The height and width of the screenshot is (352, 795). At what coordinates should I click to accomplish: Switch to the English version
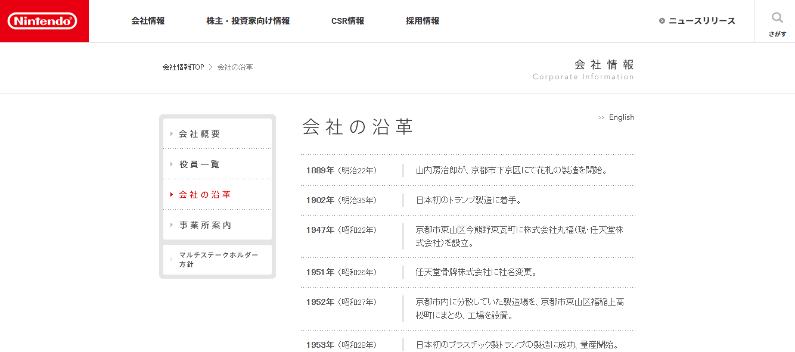[x=621, y=117]
